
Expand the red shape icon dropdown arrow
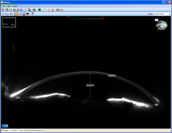pyautogui.click(x=30, y=14)
